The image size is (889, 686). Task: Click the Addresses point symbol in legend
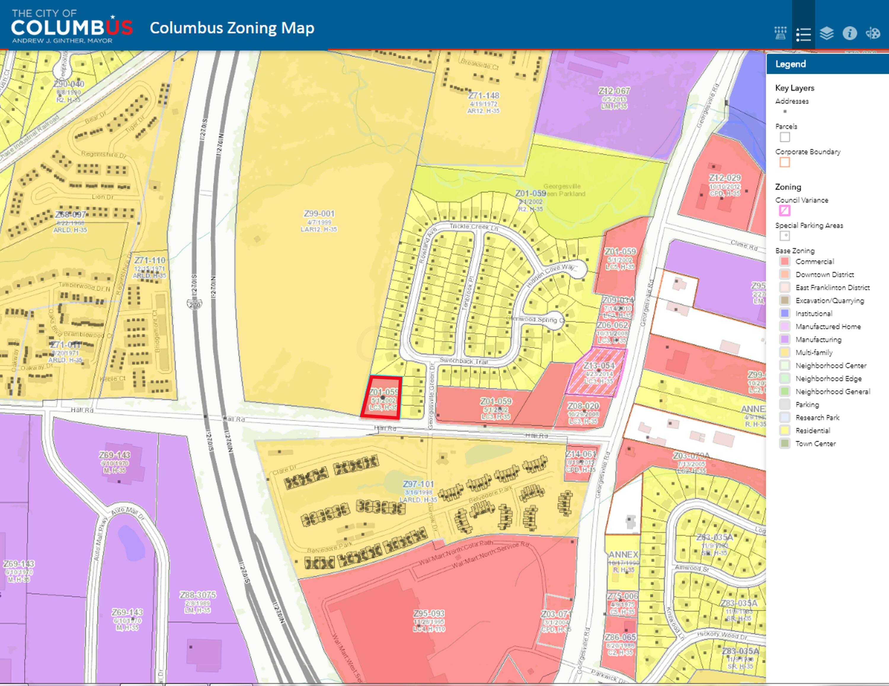[785, 111]
